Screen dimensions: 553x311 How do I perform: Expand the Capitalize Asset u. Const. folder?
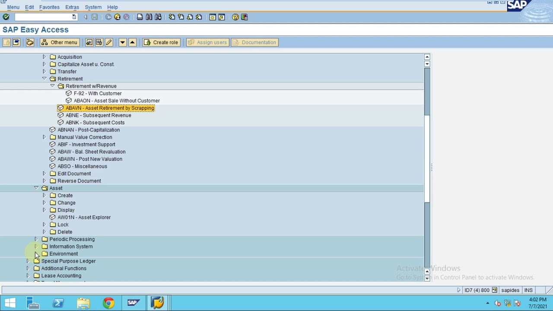pos(44,64)
